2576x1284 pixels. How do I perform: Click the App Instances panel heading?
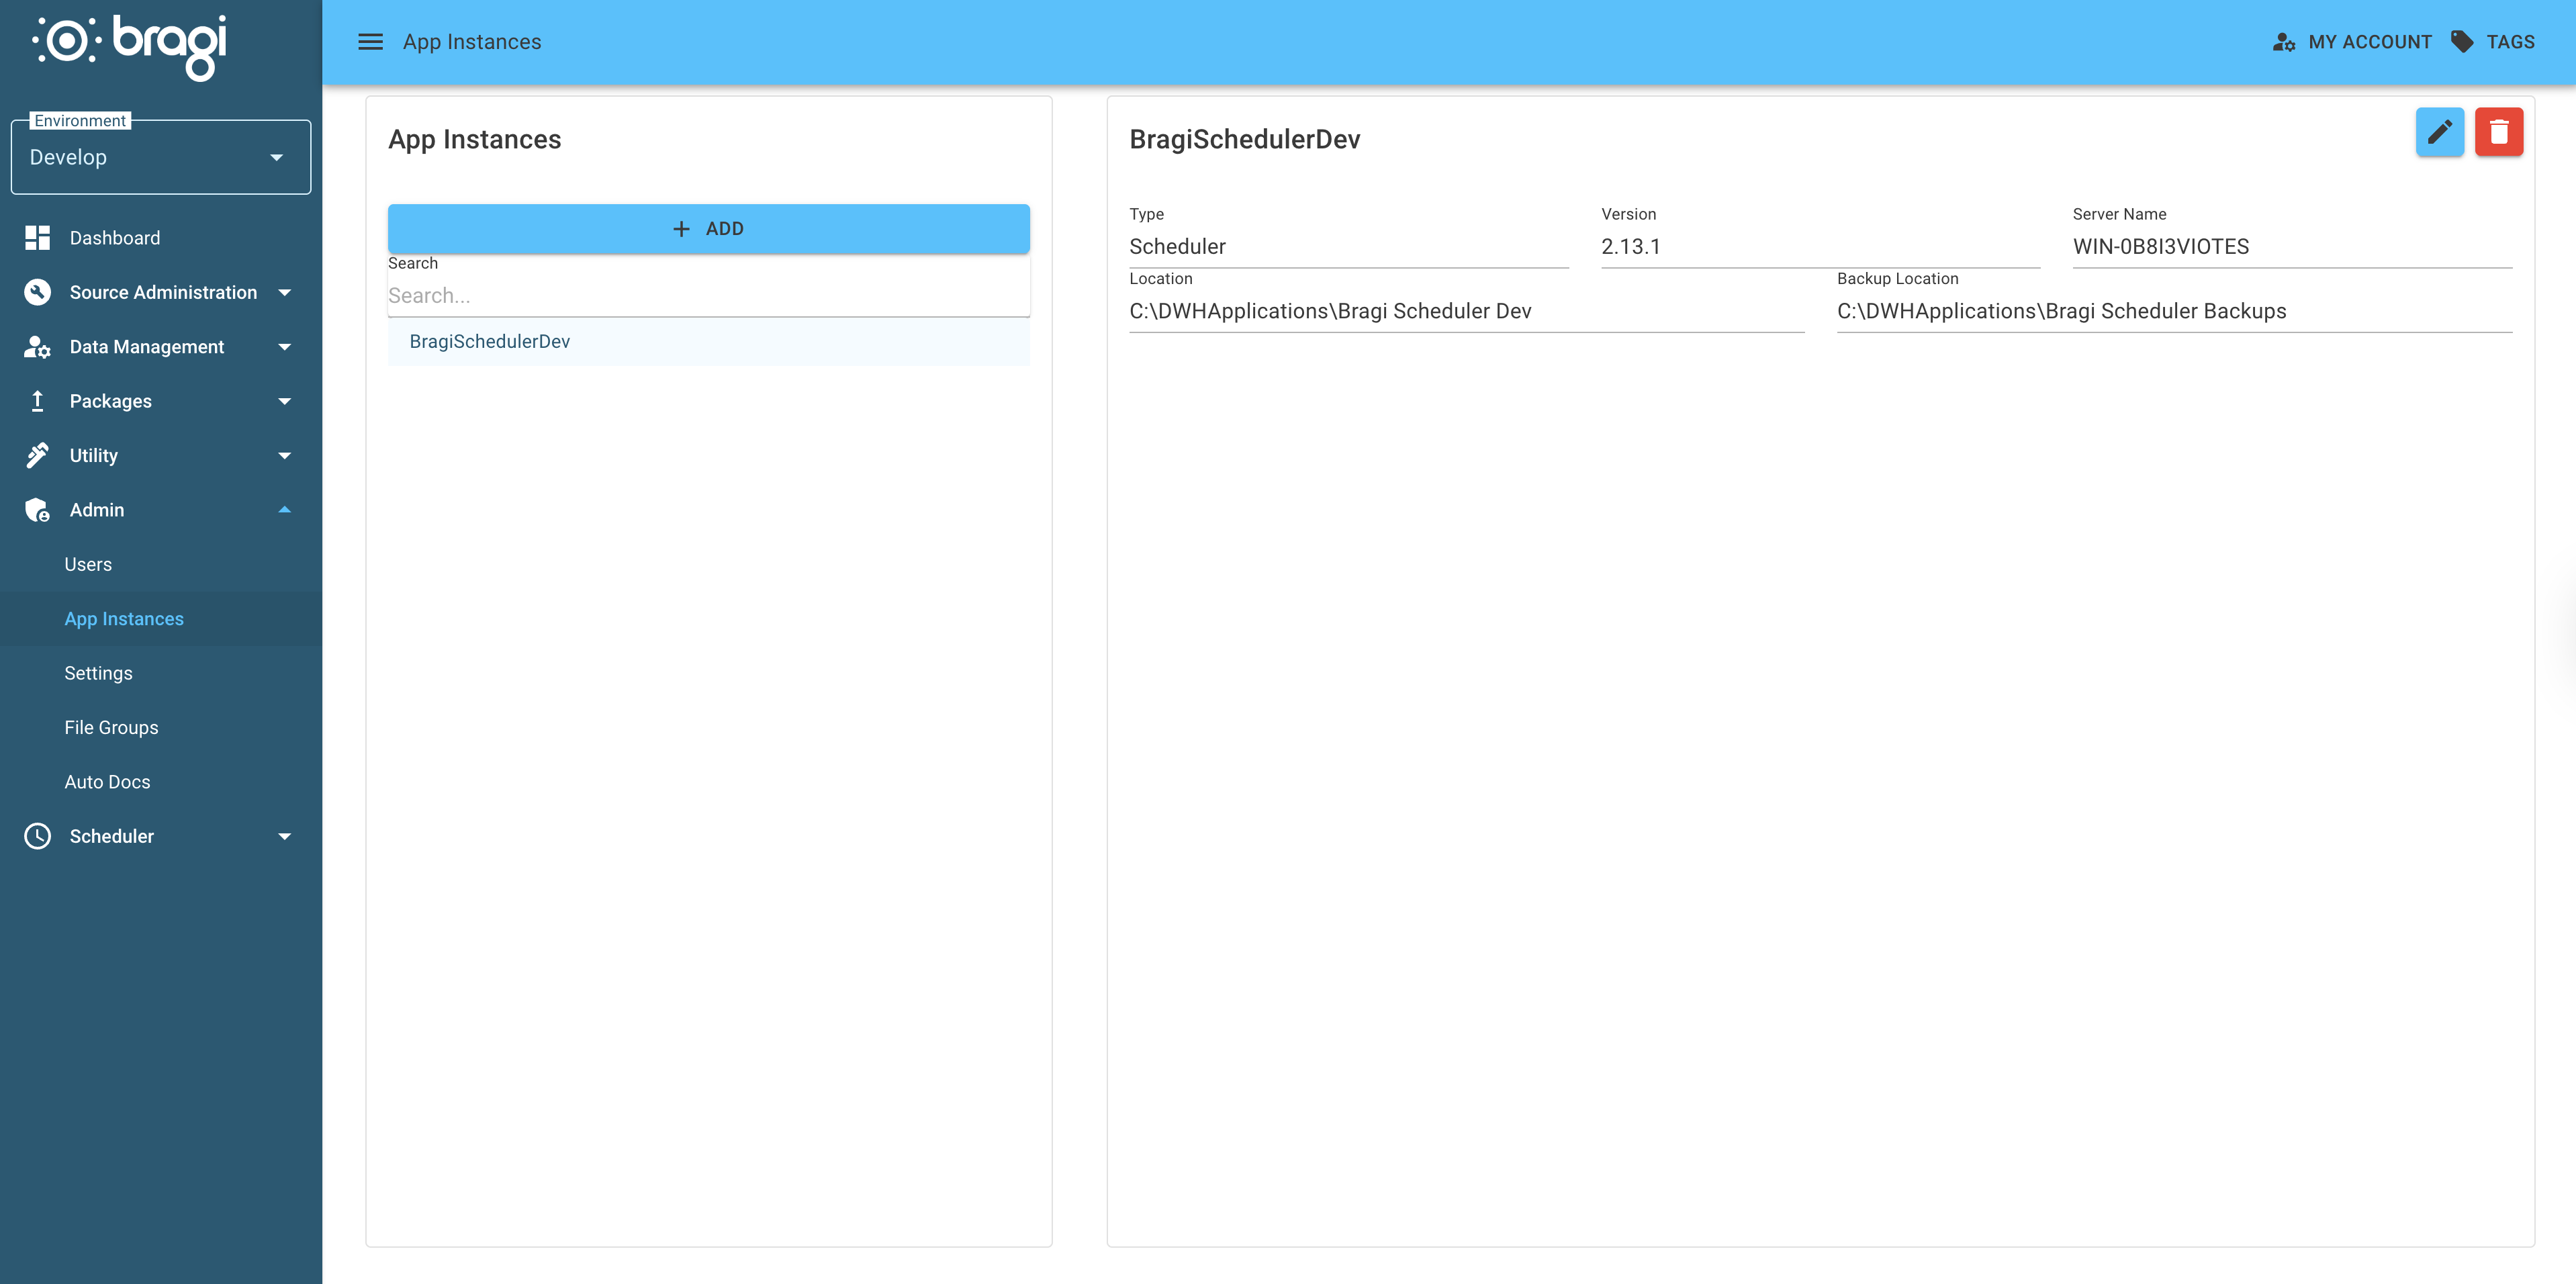[474, 140]
